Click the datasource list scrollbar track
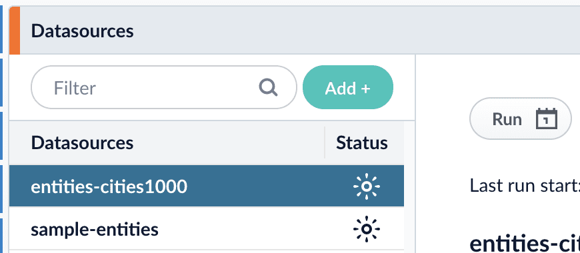The image size is (580, 253). click(x=409, y=187)
